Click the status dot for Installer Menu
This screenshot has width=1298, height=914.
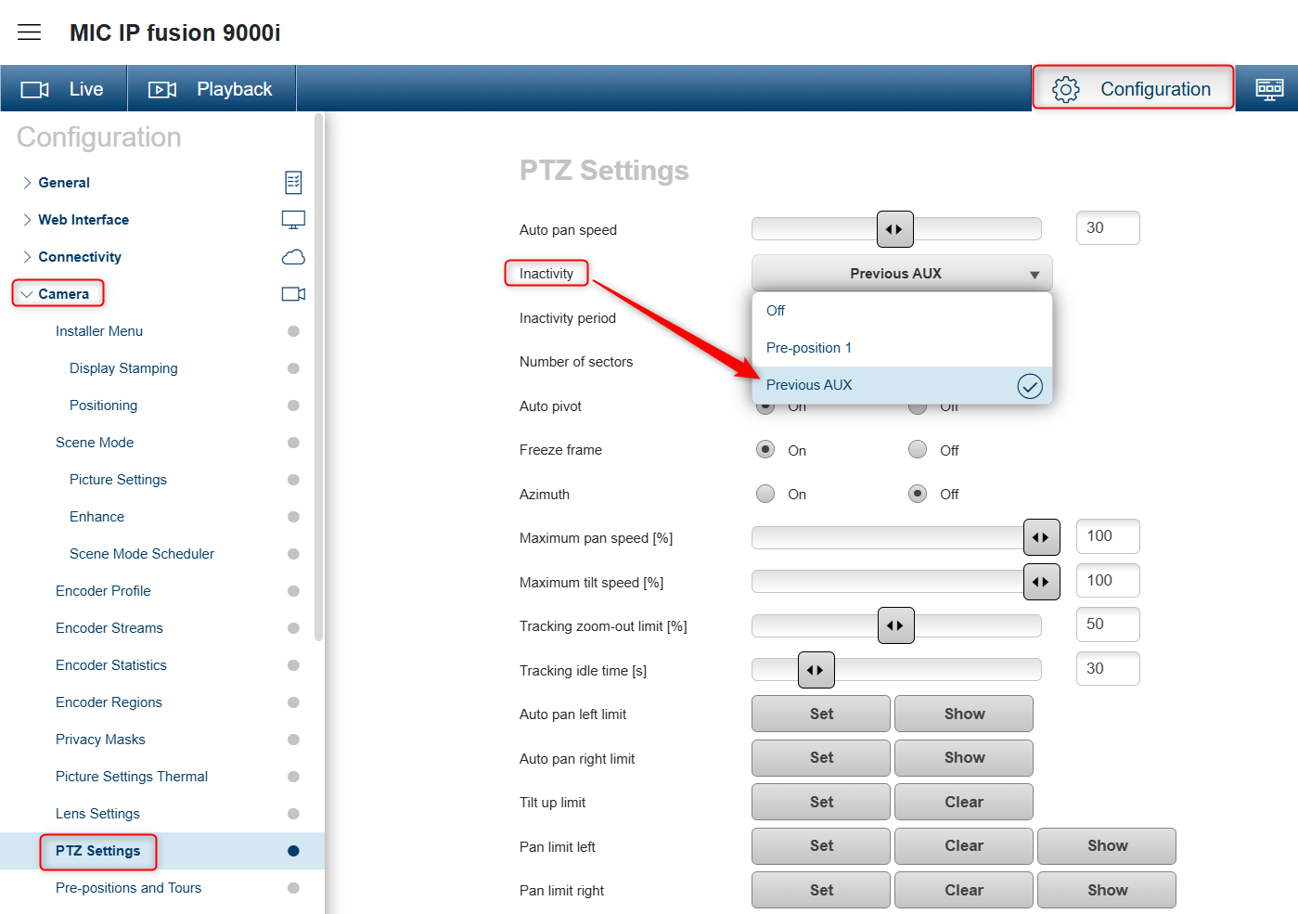pos(293,331)
